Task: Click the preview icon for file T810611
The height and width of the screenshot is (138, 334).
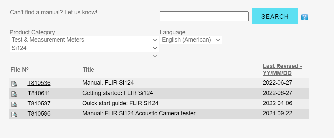Action: [x=14, y=94]
